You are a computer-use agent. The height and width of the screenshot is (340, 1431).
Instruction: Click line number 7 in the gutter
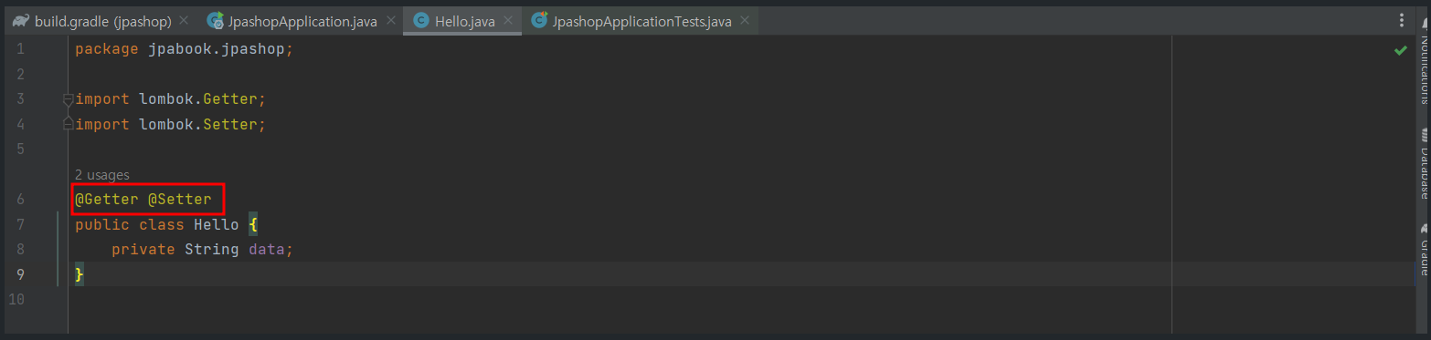pos(21,224)
